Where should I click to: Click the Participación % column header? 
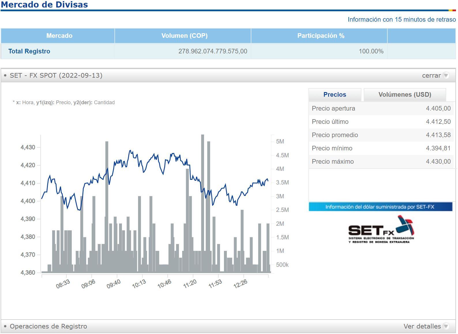(321, 36)
